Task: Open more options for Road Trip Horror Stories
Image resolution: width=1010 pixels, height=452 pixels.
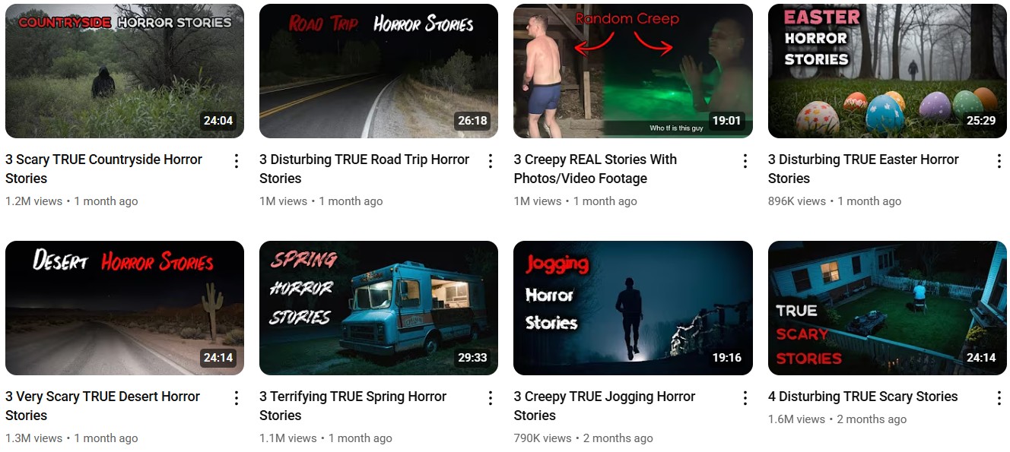Action: click(x=491, y=161)
